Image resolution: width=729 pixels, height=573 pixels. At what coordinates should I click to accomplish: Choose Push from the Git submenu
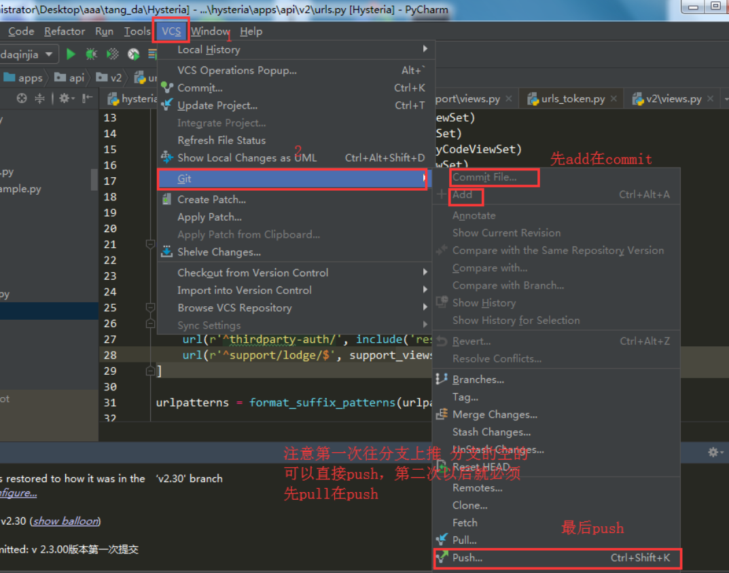[467, 557]
